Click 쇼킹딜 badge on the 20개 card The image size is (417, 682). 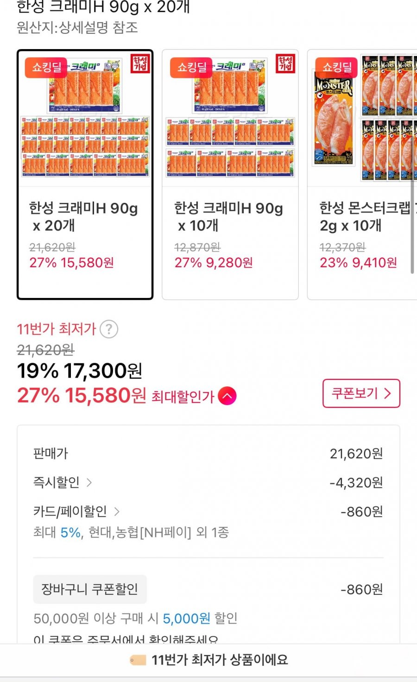(46, 67)
